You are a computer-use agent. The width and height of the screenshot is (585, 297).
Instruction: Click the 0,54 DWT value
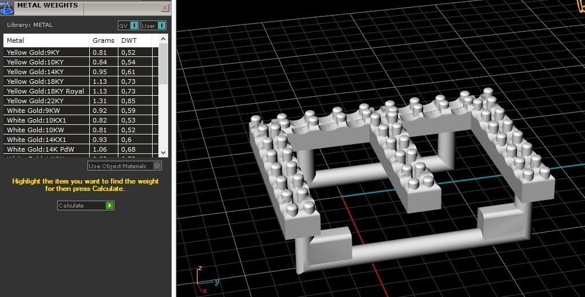click(x=128, y=62)
